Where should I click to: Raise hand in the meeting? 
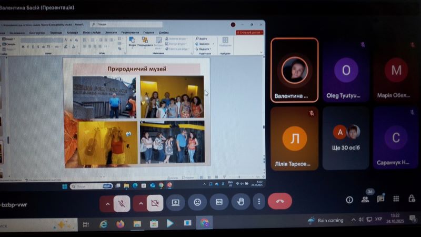[x=241, y=202]
